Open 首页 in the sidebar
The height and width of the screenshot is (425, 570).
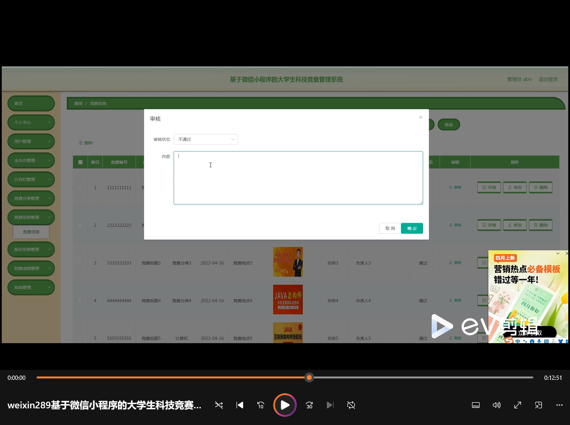[31, 104]
